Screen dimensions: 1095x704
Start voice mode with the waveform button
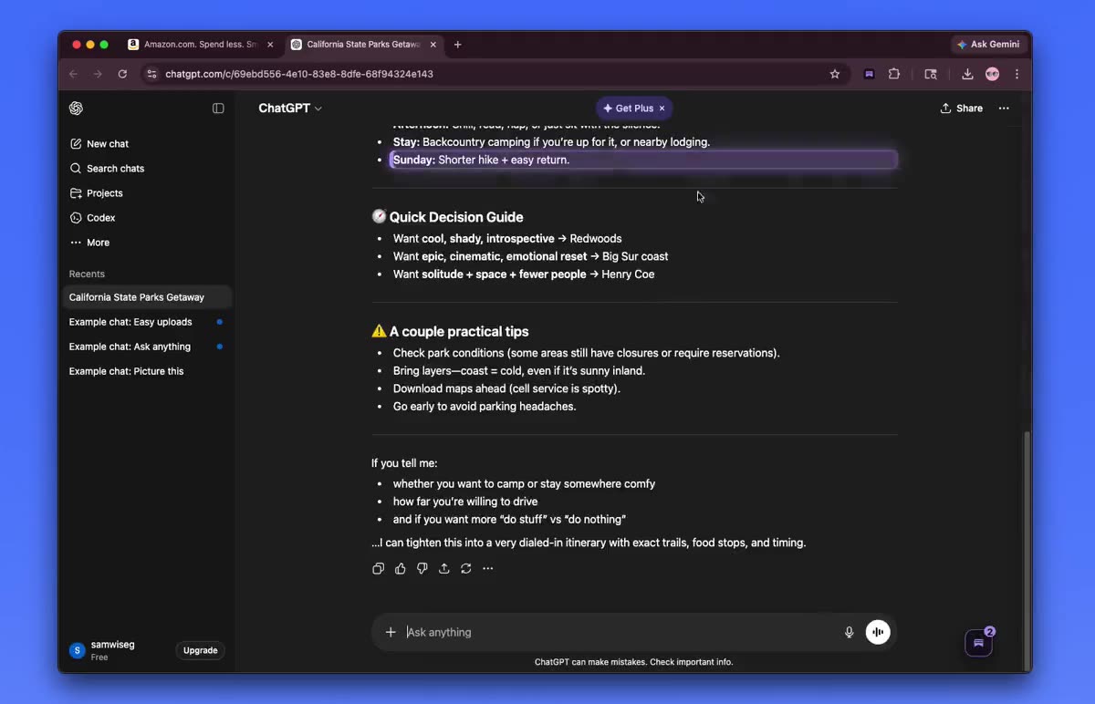pyautogui.click(x=878, y=633)
